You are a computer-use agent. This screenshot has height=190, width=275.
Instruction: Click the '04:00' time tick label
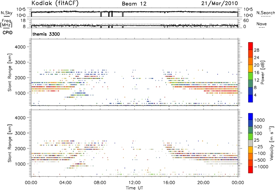point(65,183)
